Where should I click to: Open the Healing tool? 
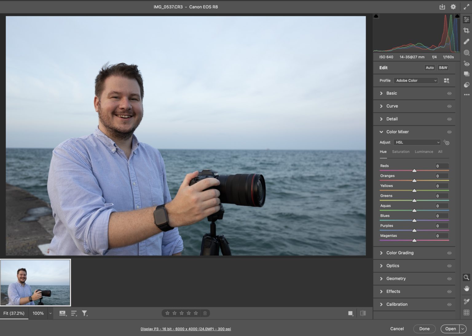click(466, 41)
